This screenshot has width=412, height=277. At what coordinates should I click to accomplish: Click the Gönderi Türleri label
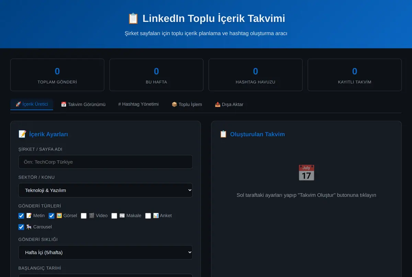(40, 206)
